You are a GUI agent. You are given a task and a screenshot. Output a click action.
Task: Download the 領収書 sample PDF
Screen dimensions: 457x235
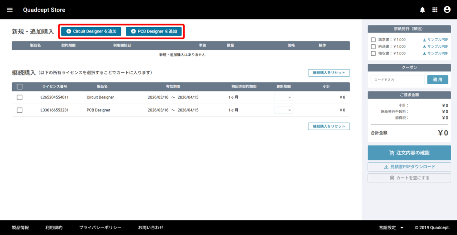click(435, 54)
